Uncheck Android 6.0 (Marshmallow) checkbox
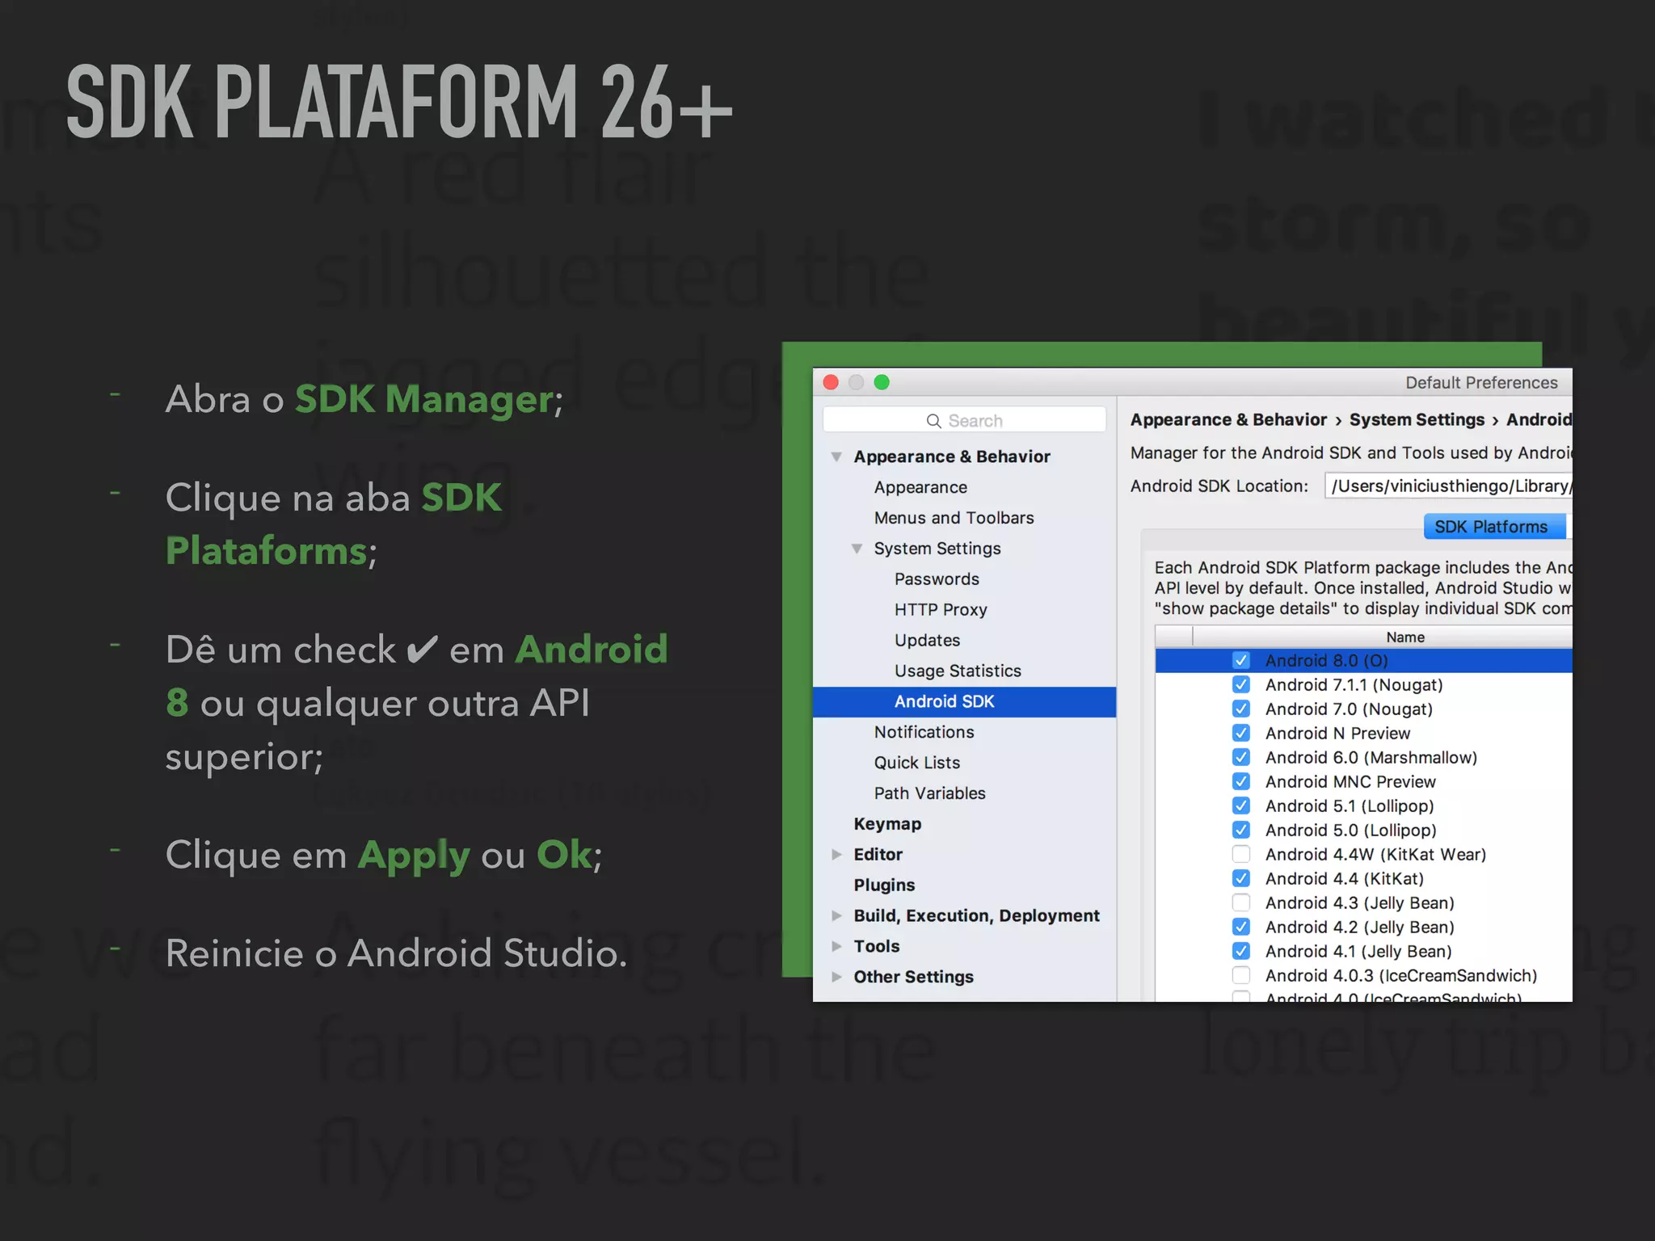This screenshot has height=1241, width=1655. click(1241, 758)
